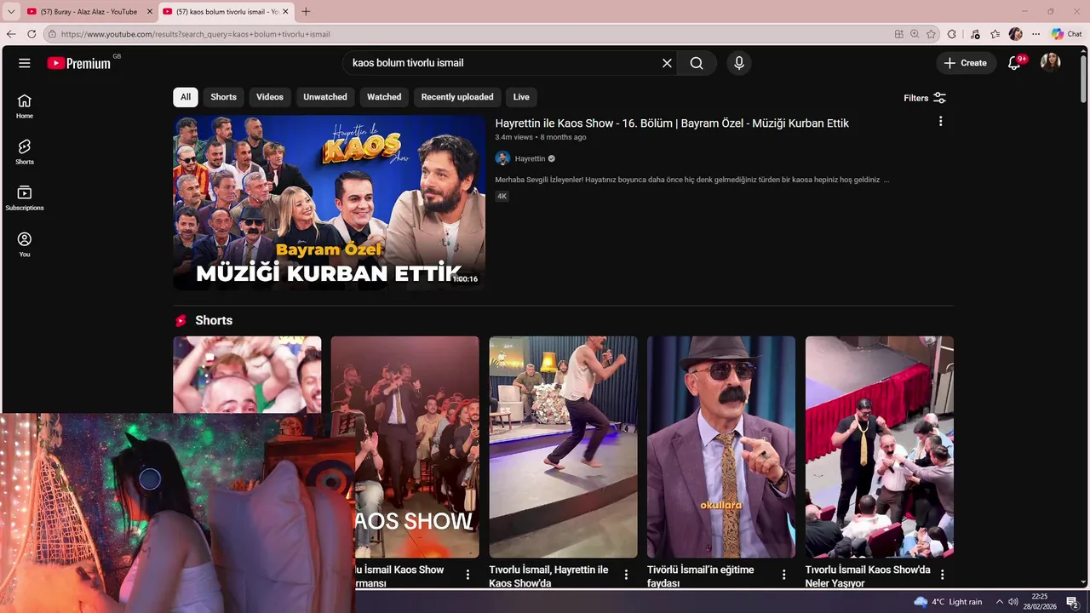1090x613 pixels.
Task: Click the browser address bar URL
Action: point(196,34)
